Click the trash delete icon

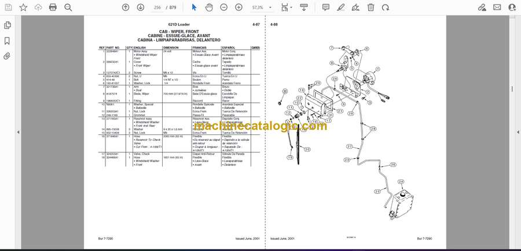click(x=370, y=8)
